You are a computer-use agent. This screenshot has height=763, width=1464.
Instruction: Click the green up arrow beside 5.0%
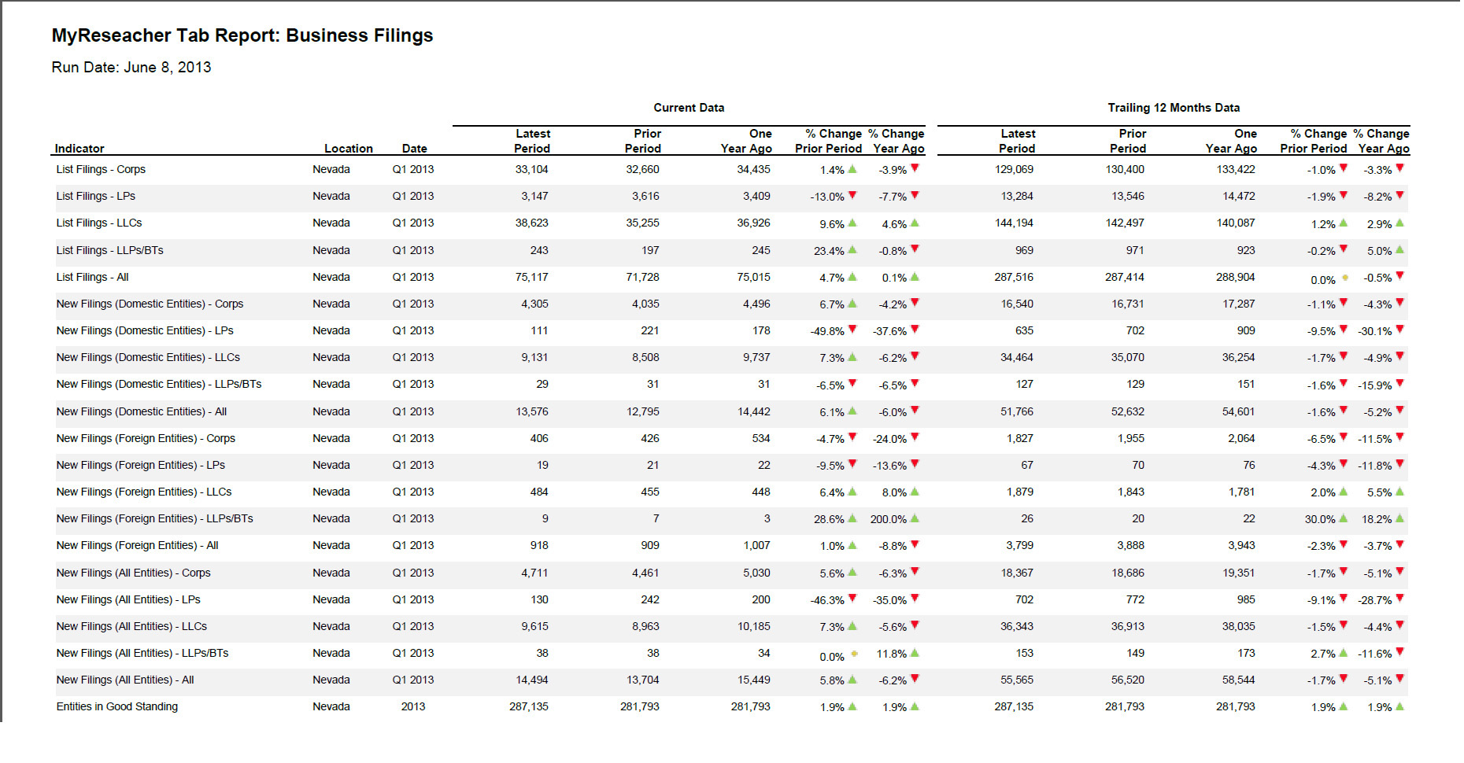coord(1399,249)
